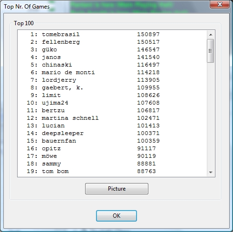The image size is (233, 232).
Task: Select the row for güko
Action: point(112,49)
